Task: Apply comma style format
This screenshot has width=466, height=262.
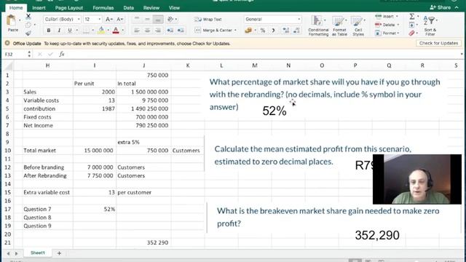Action: 273,31
